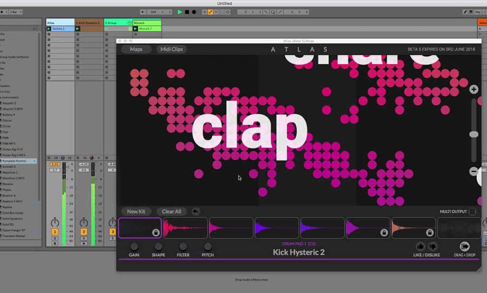The height and width of the screenshot is (293, 487).
Task: Open the 1 Bar quantization dropdown
Action: pyautogui.click(x=16, y=11)
